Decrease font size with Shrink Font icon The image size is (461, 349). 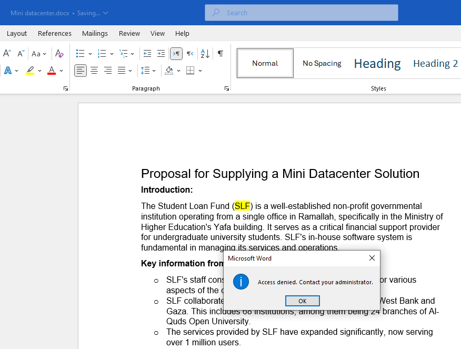click(21, 54)
